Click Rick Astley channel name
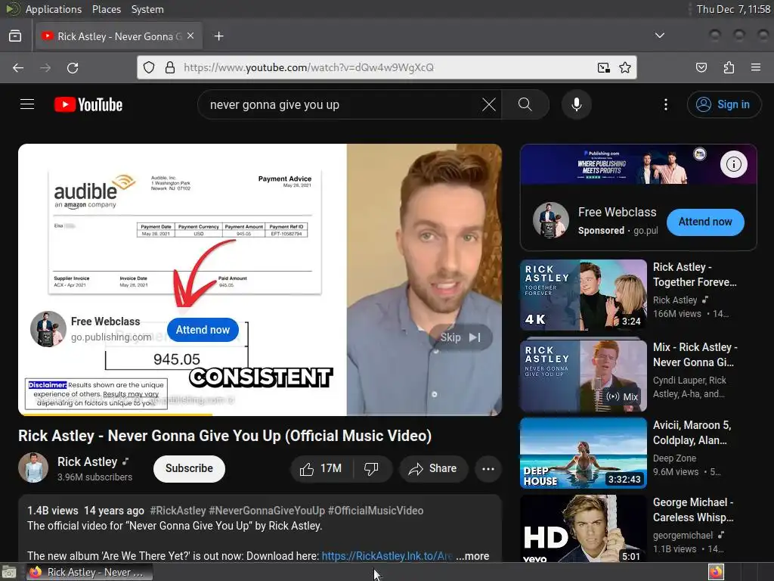This screenshot has height=581, width=774. [x=88, y=461]
